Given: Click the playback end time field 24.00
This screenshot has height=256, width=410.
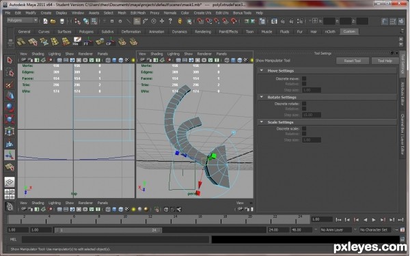Looking at the screenshot, I should tap(278, 230).
